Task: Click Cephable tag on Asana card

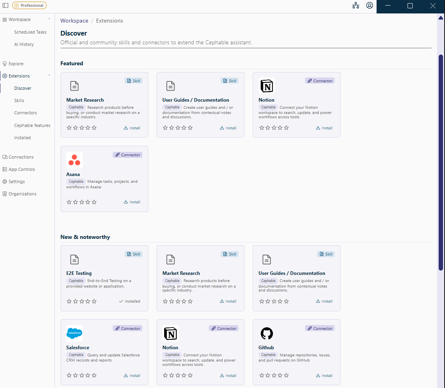Action: pos(76,182)
